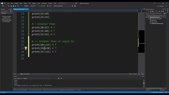This screenshot has height=95, width=169.
Task: Open the File menu
Action: click(5, 3)
